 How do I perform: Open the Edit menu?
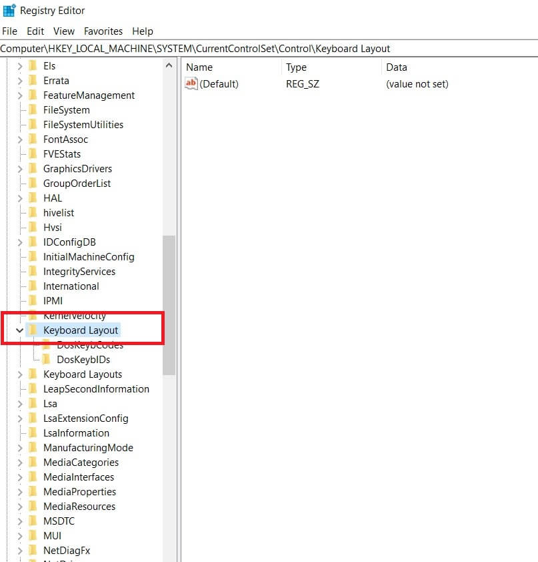point(35,31)
